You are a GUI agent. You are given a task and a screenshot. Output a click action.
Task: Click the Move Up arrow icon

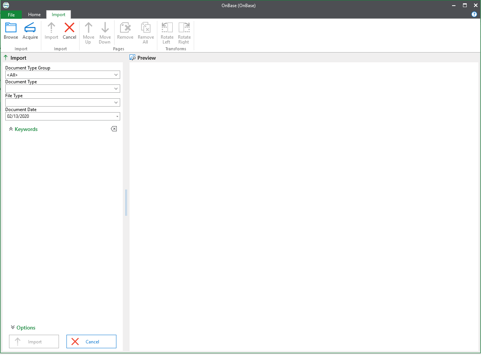[89, 28]
